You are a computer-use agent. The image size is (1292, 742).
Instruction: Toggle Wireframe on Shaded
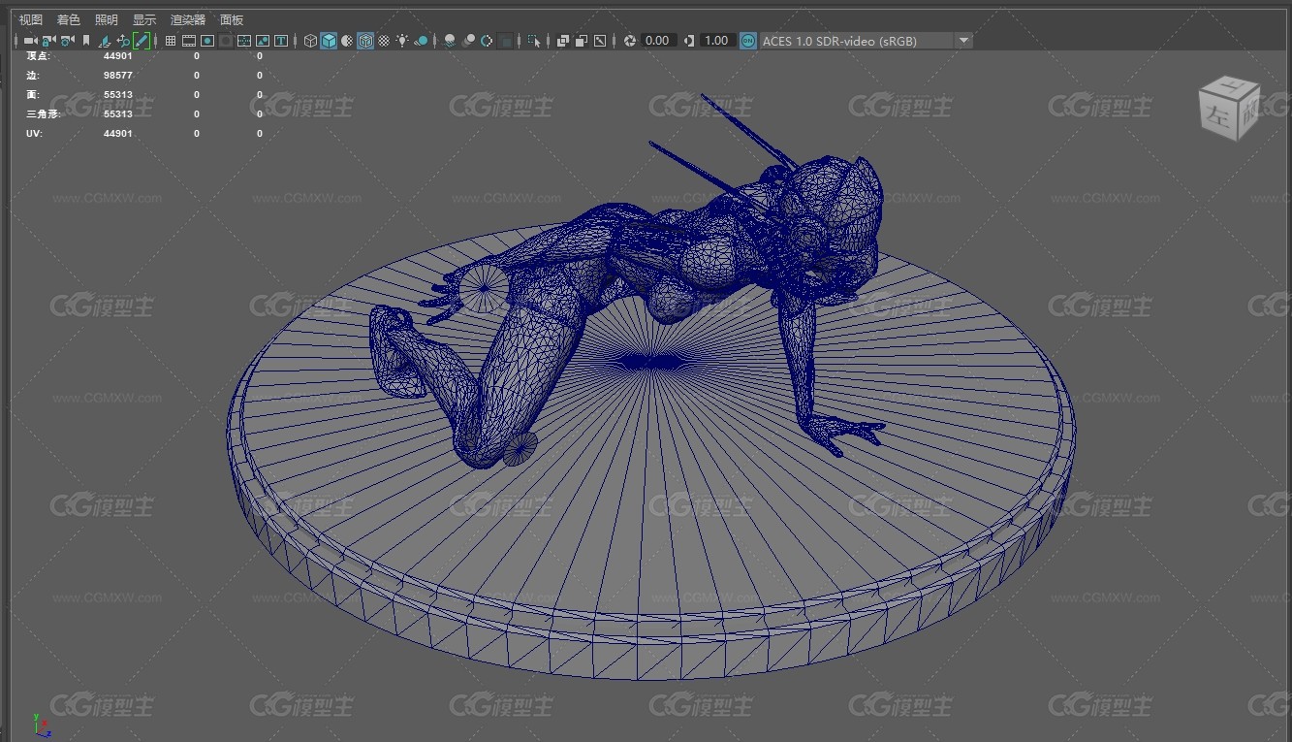365,41
